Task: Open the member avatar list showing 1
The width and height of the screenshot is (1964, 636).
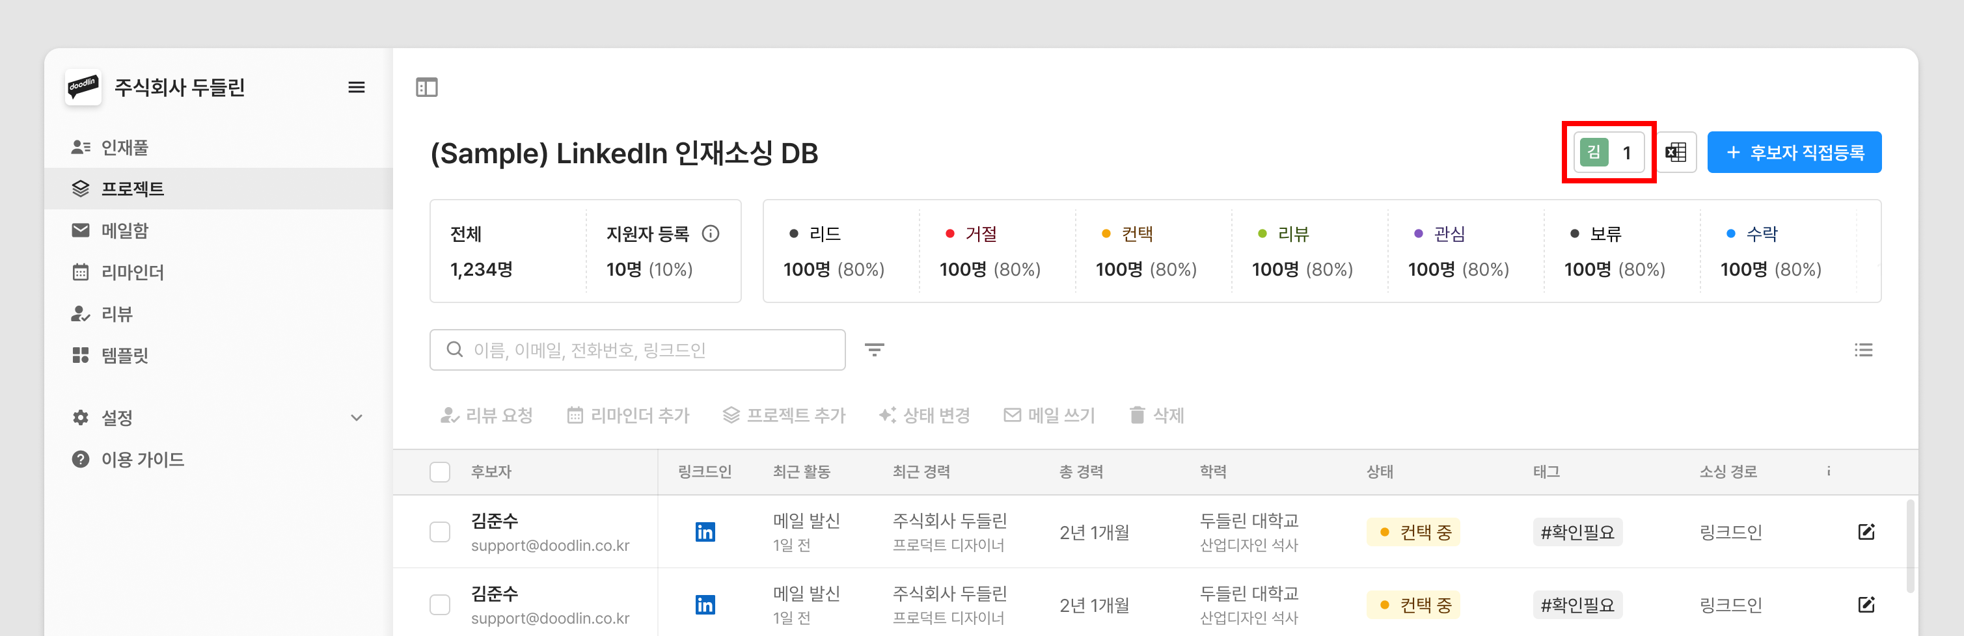Action: coord(1609,152)
